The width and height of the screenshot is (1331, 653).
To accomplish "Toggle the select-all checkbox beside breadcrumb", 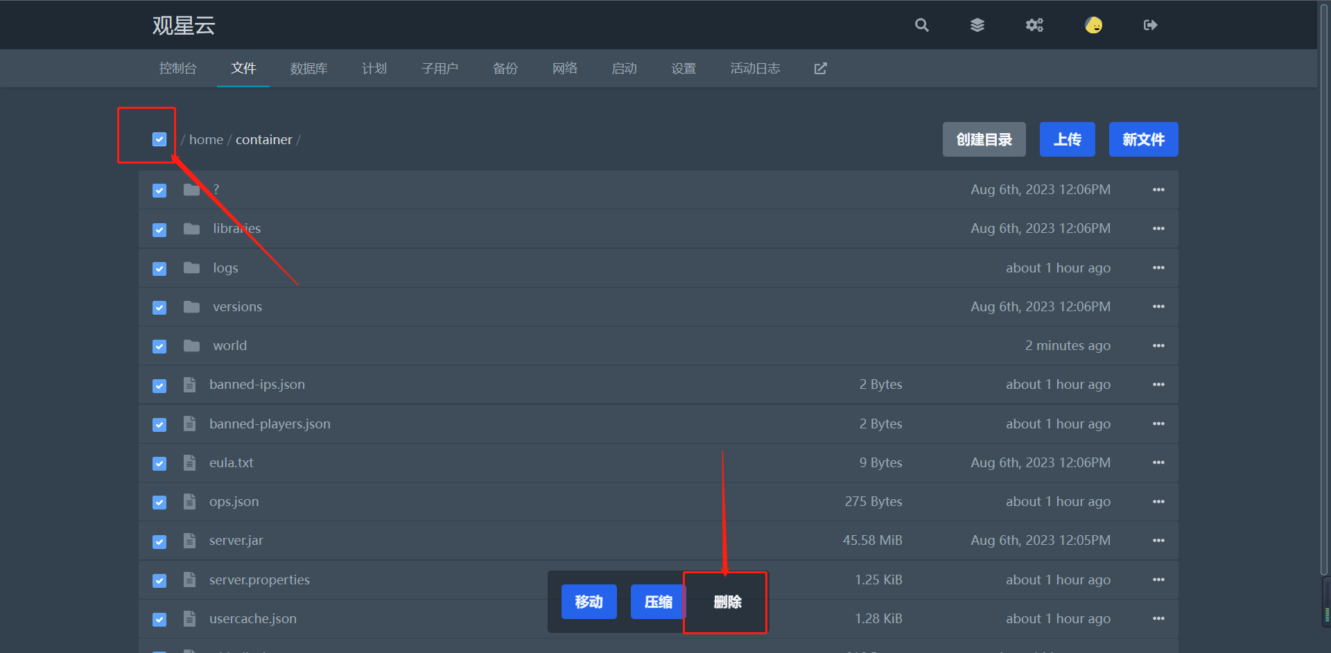I will click(159, 139).
